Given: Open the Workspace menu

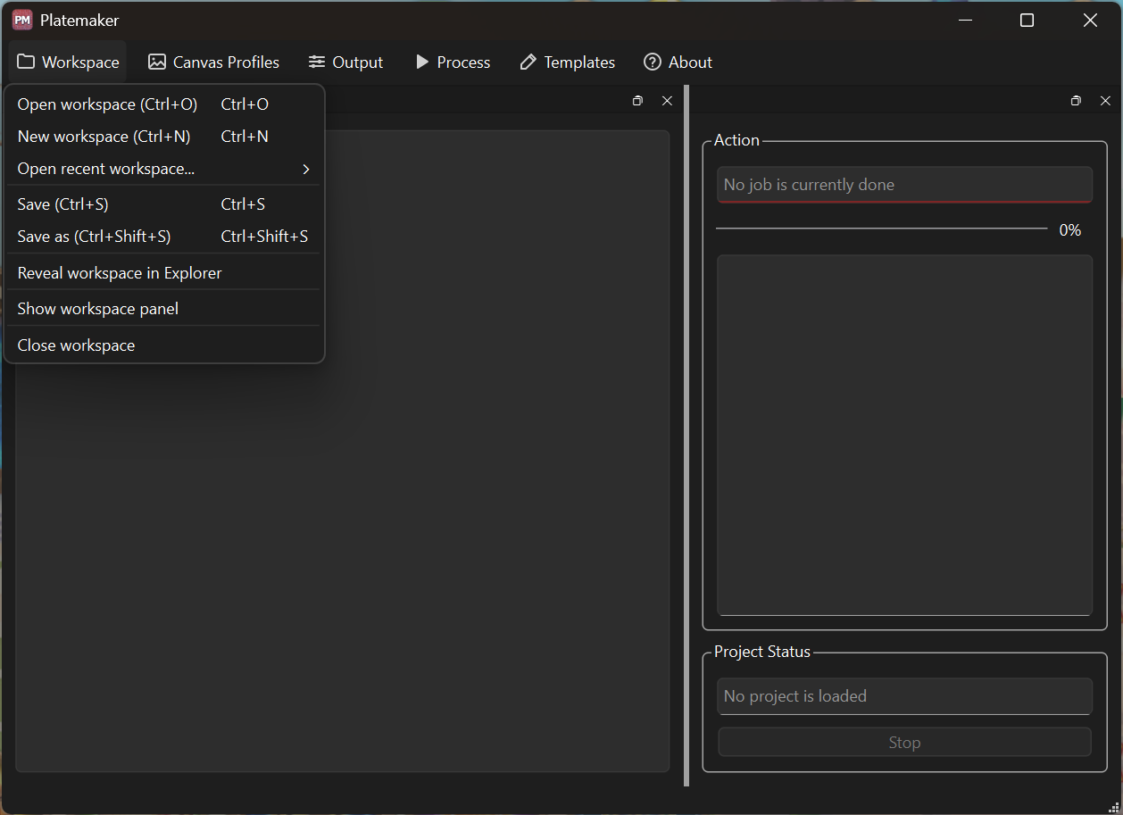Looking at the screenshot, I should [x=68, y=62].
